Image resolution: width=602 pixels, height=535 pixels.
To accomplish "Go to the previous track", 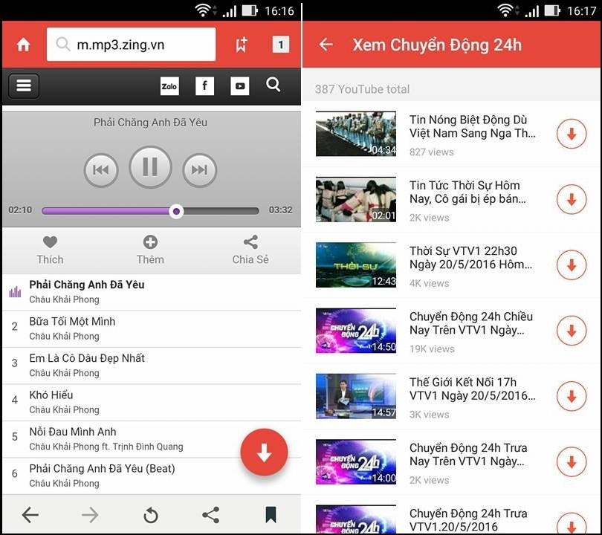I will click(101, 170).
